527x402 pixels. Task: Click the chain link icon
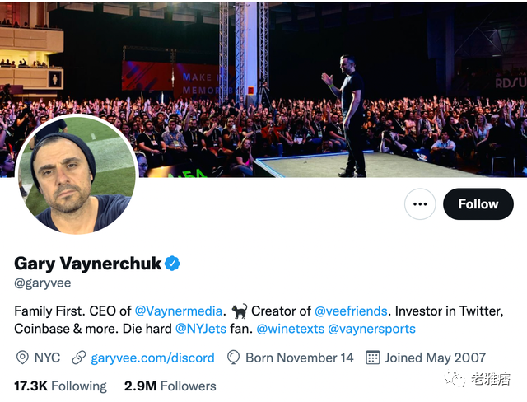(x=79, y=358)
